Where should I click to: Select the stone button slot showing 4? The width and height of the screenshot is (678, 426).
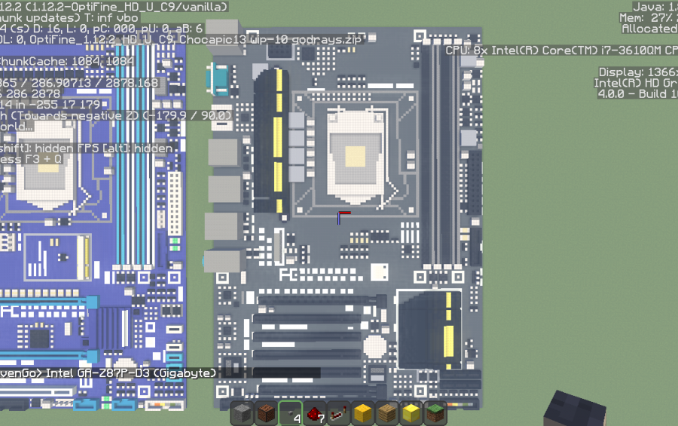click(290, 414)
